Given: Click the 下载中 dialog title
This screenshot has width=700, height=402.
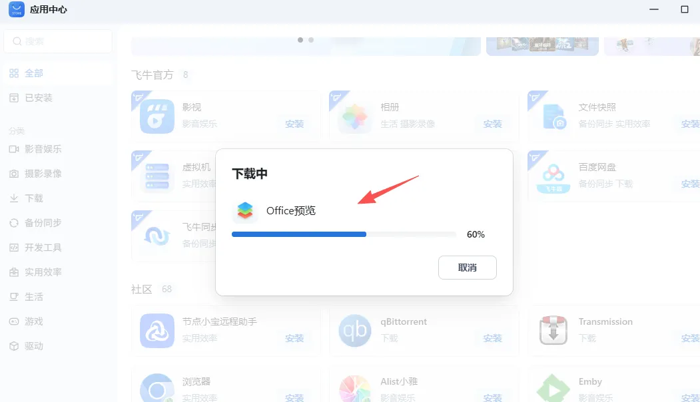Looking at the screenshot, I should (250, 174).
